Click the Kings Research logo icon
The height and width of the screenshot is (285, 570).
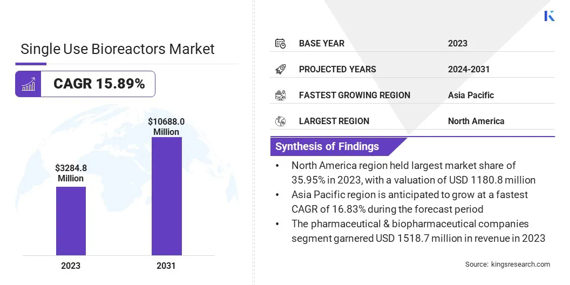(549, 16)
